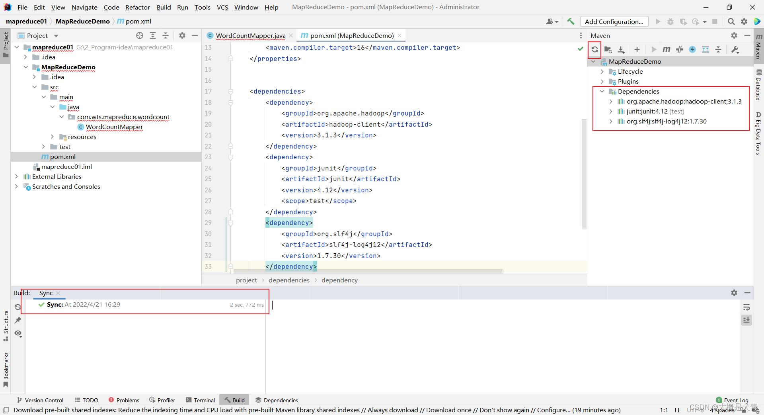Collapse all in Project panel
Image resolution: width=764 pixels, height=415 pixels.
coord(166,35)
